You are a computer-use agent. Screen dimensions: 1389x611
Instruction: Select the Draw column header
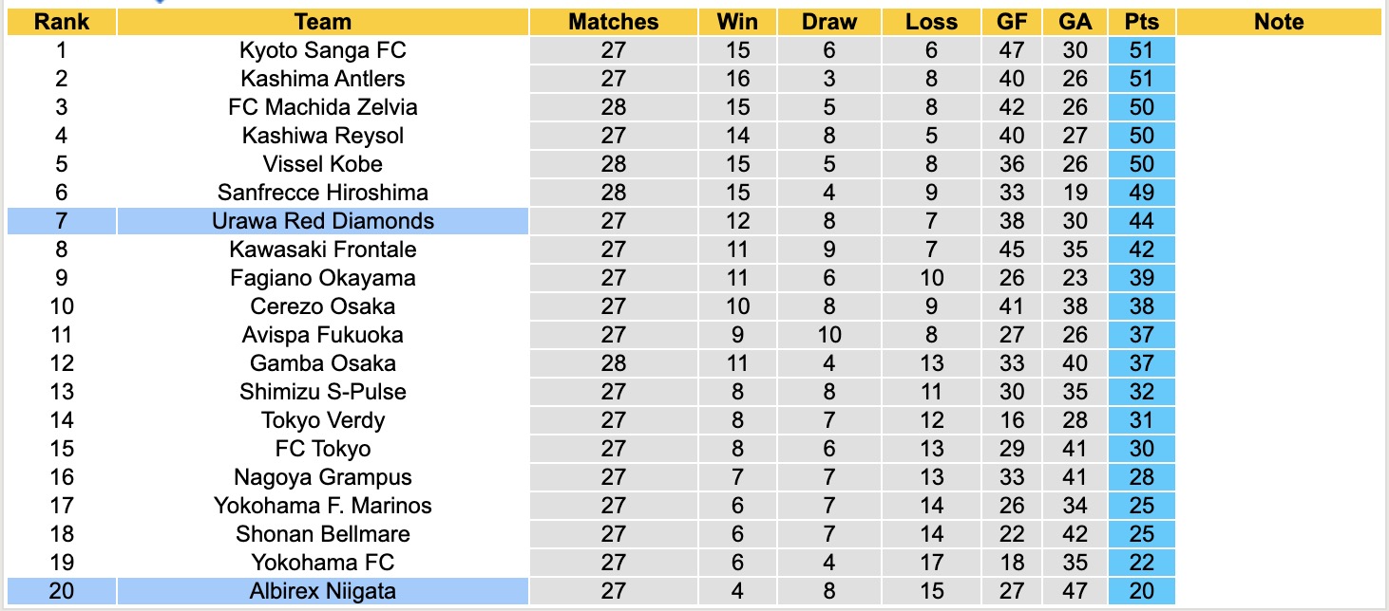pos(828,22)
